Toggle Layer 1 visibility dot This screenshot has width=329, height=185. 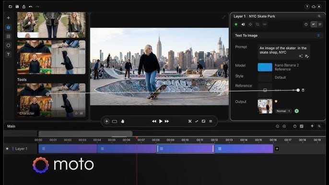(7, 149)
